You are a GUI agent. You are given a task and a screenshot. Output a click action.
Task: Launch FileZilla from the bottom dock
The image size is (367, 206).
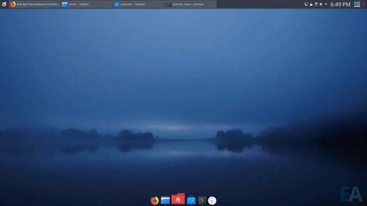pyautogui.click(x=178, y=199)
